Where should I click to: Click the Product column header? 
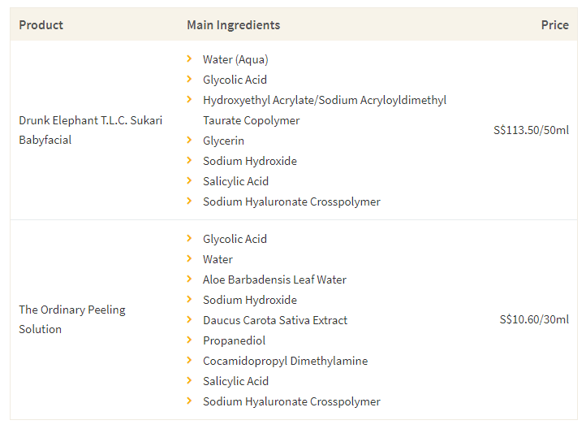[41, 25]
